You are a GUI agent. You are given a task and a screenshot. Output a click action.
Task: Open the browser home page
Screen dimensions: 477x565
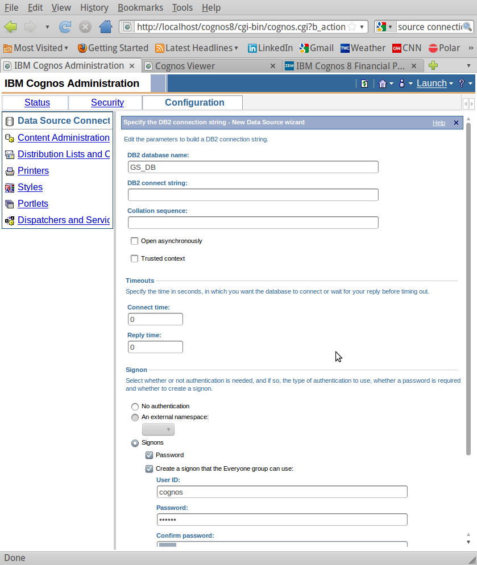click(x=106, y=27)
